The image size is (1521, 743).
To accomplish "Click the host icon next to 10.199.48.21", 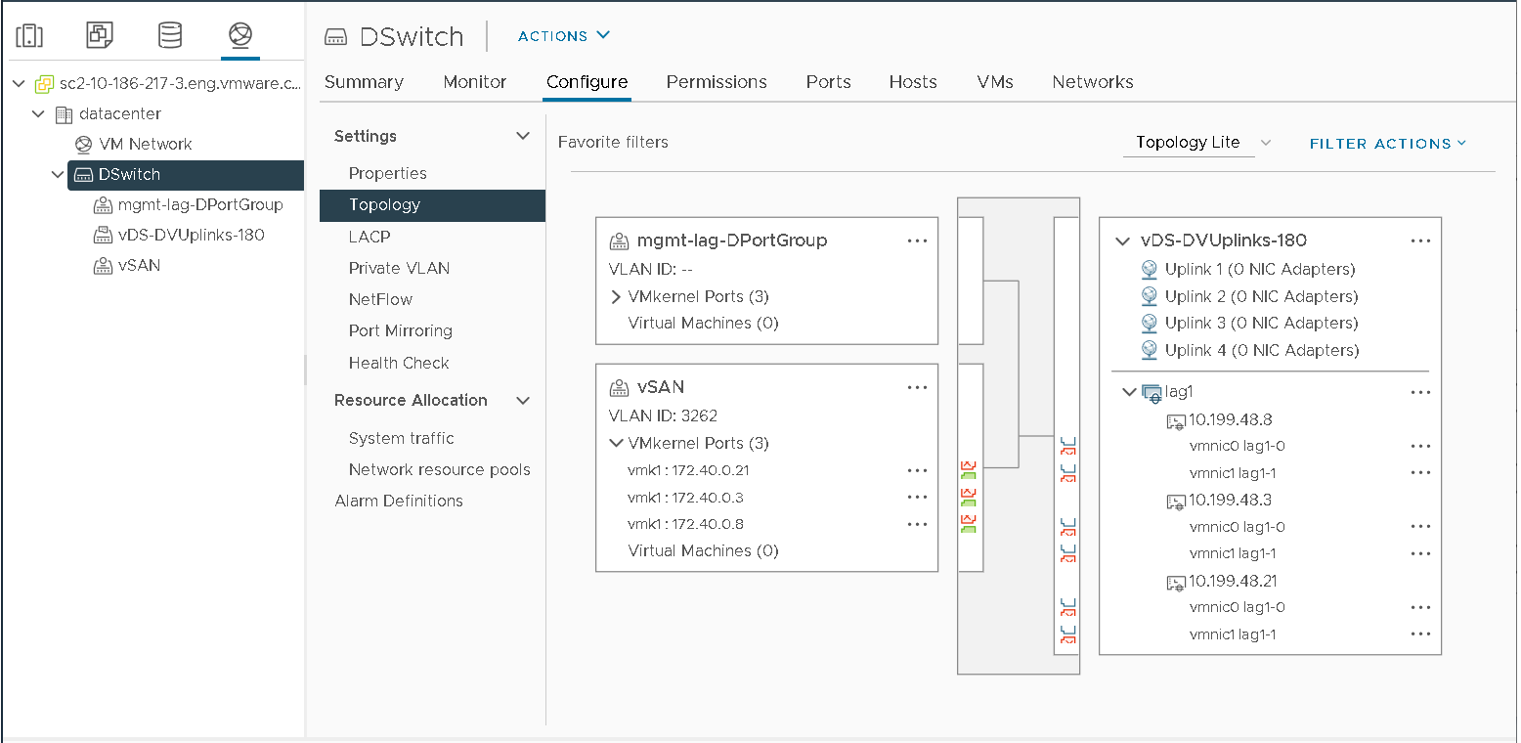I will click(1176, 583).
